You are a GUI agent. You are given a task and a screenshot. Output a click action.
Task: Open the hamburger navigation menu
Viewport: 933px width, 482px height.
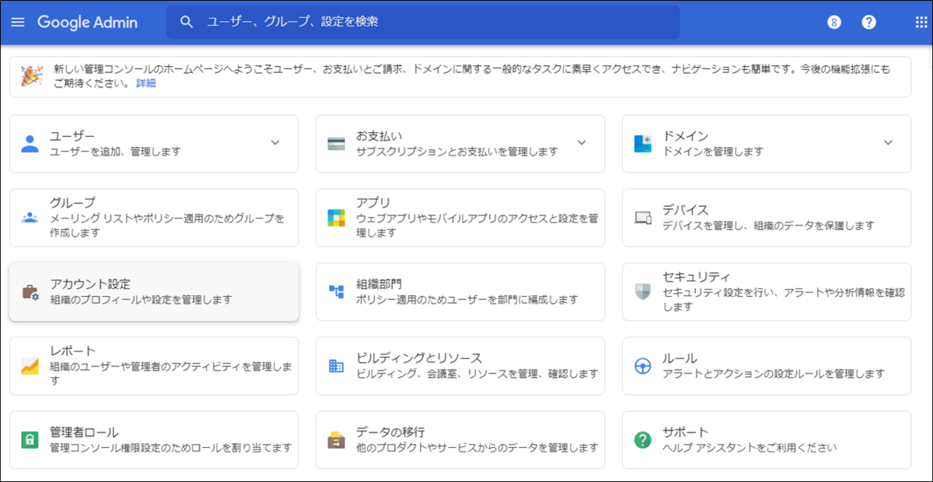pos(18,22)
